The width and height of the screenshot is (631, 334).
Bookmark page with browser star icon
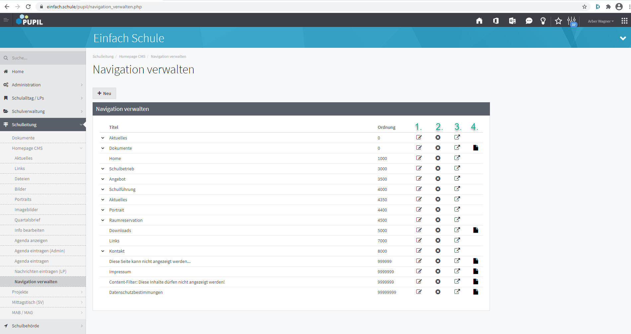tap(585, 7)
